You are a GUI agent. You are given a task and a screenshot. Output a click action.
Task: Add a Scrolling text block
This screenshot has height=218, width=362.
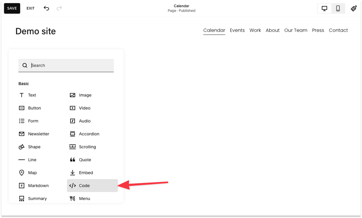(x=87, y=147)
